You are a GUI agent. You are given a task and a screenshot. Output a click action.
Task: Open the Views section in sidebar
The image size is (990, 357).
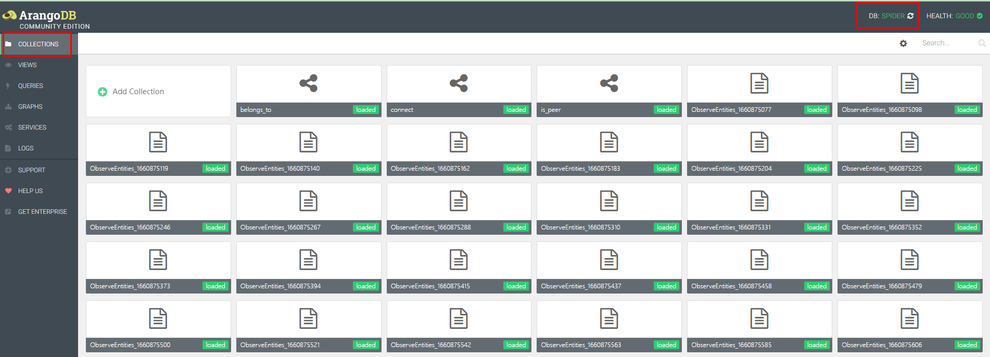27,65
